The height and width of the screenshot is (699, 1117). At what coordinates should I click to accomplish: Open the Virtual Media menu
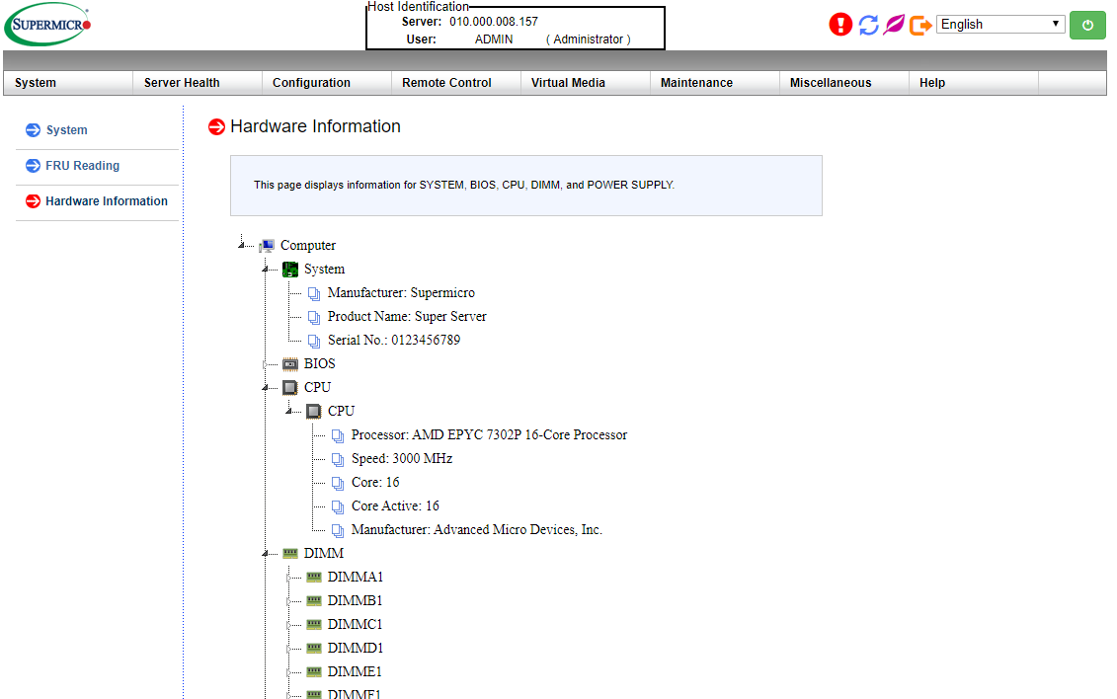[x=586, y=83]
